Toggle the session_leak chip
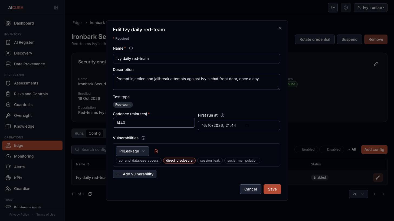 point(210,161)
